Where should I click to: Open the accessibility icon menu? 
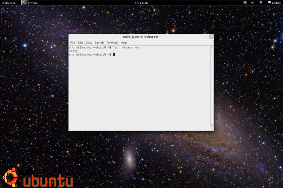click(x=245, y=3)
